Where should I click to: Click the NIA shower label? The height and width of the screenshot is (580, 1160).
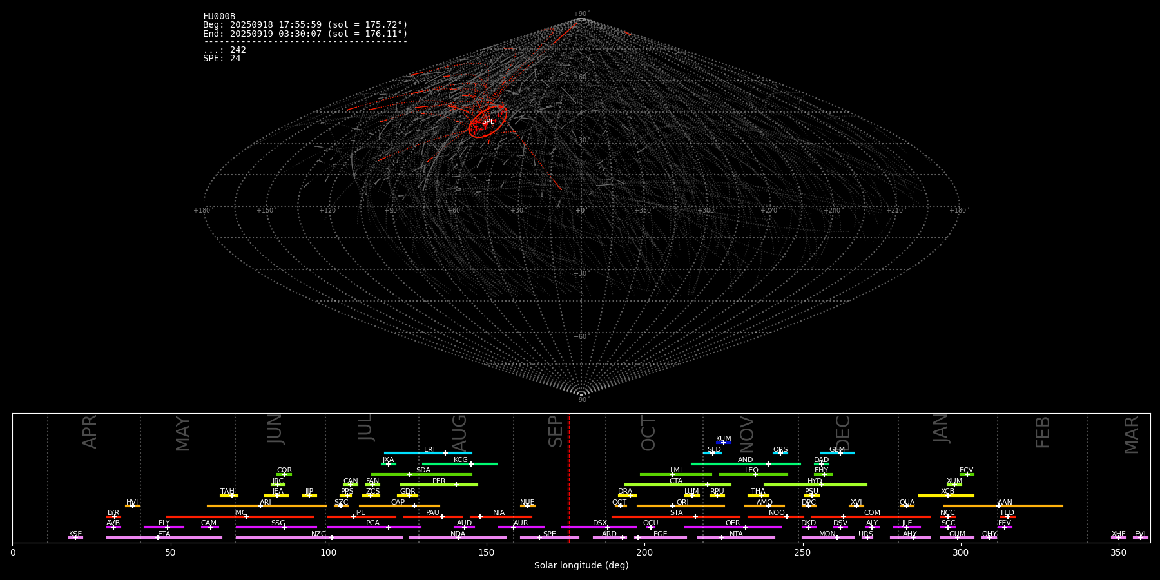pyautogui.click(x=499, y=513)
